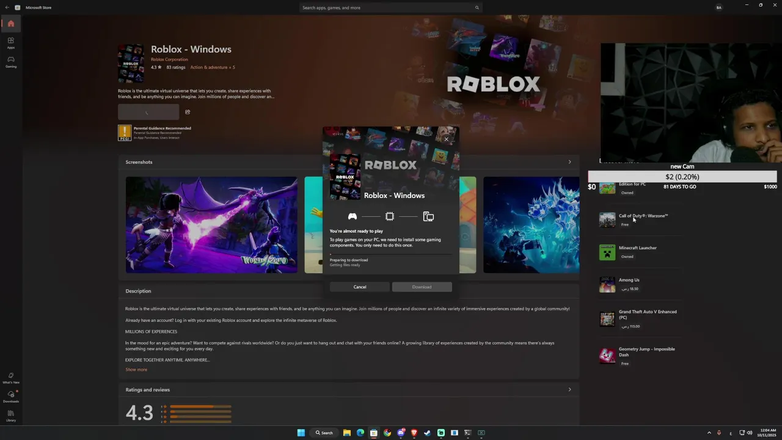Click the 4.3 average rating number
The height and width of the screenshot is (440, 782).
pyautogui.click(x=139, y=413)
